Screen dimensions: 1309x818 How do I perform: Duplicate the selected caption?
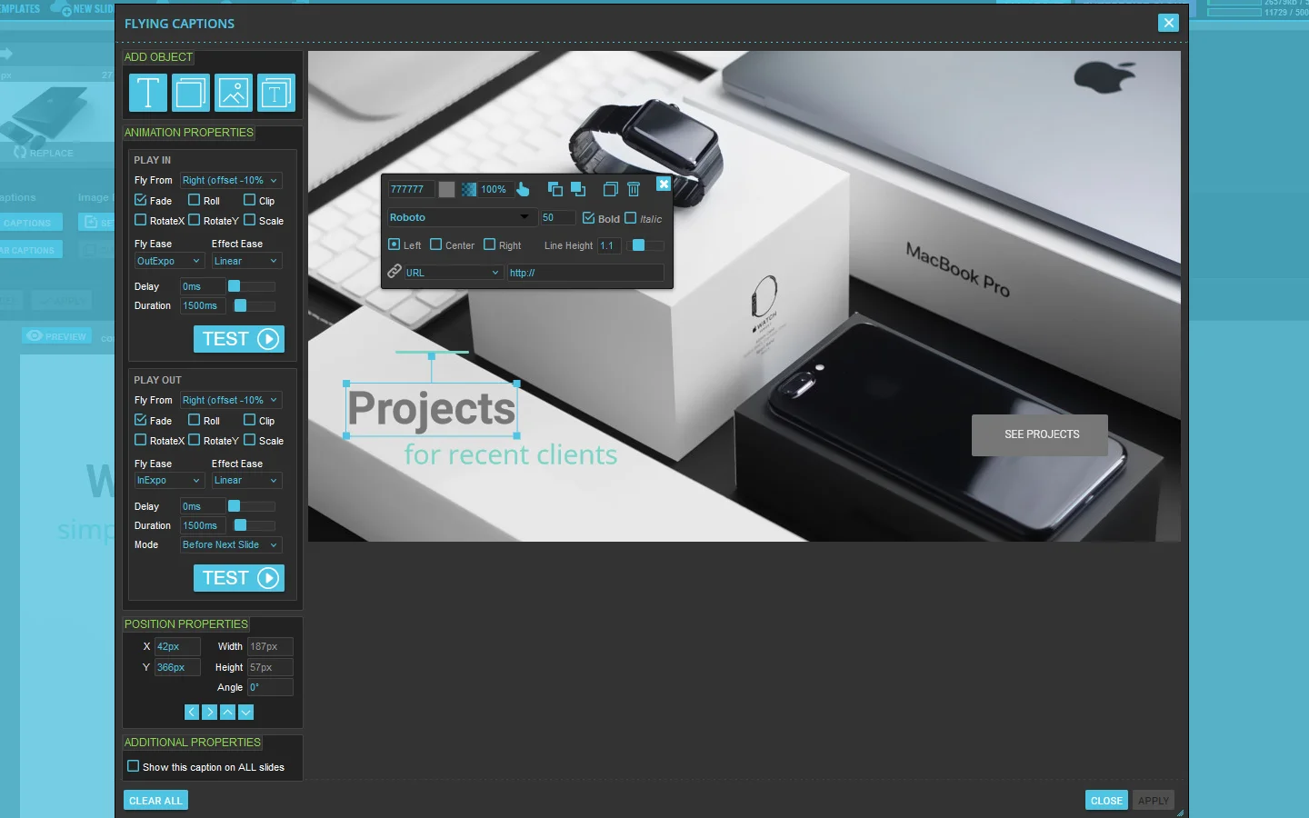pos(610,189)
